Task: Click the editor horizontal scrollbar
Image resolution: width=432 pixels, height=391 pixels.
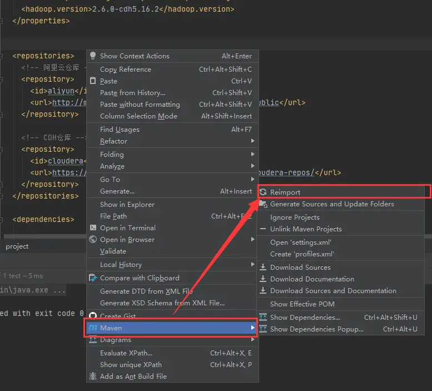Action: (44, 236)
